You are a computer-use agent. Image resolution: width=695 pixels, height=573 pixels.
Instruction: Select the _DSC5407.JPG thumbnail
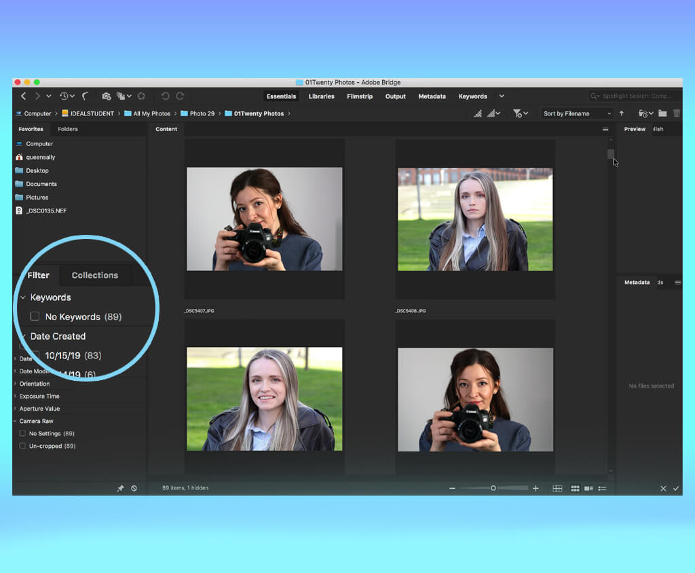[x=265, y=219]
